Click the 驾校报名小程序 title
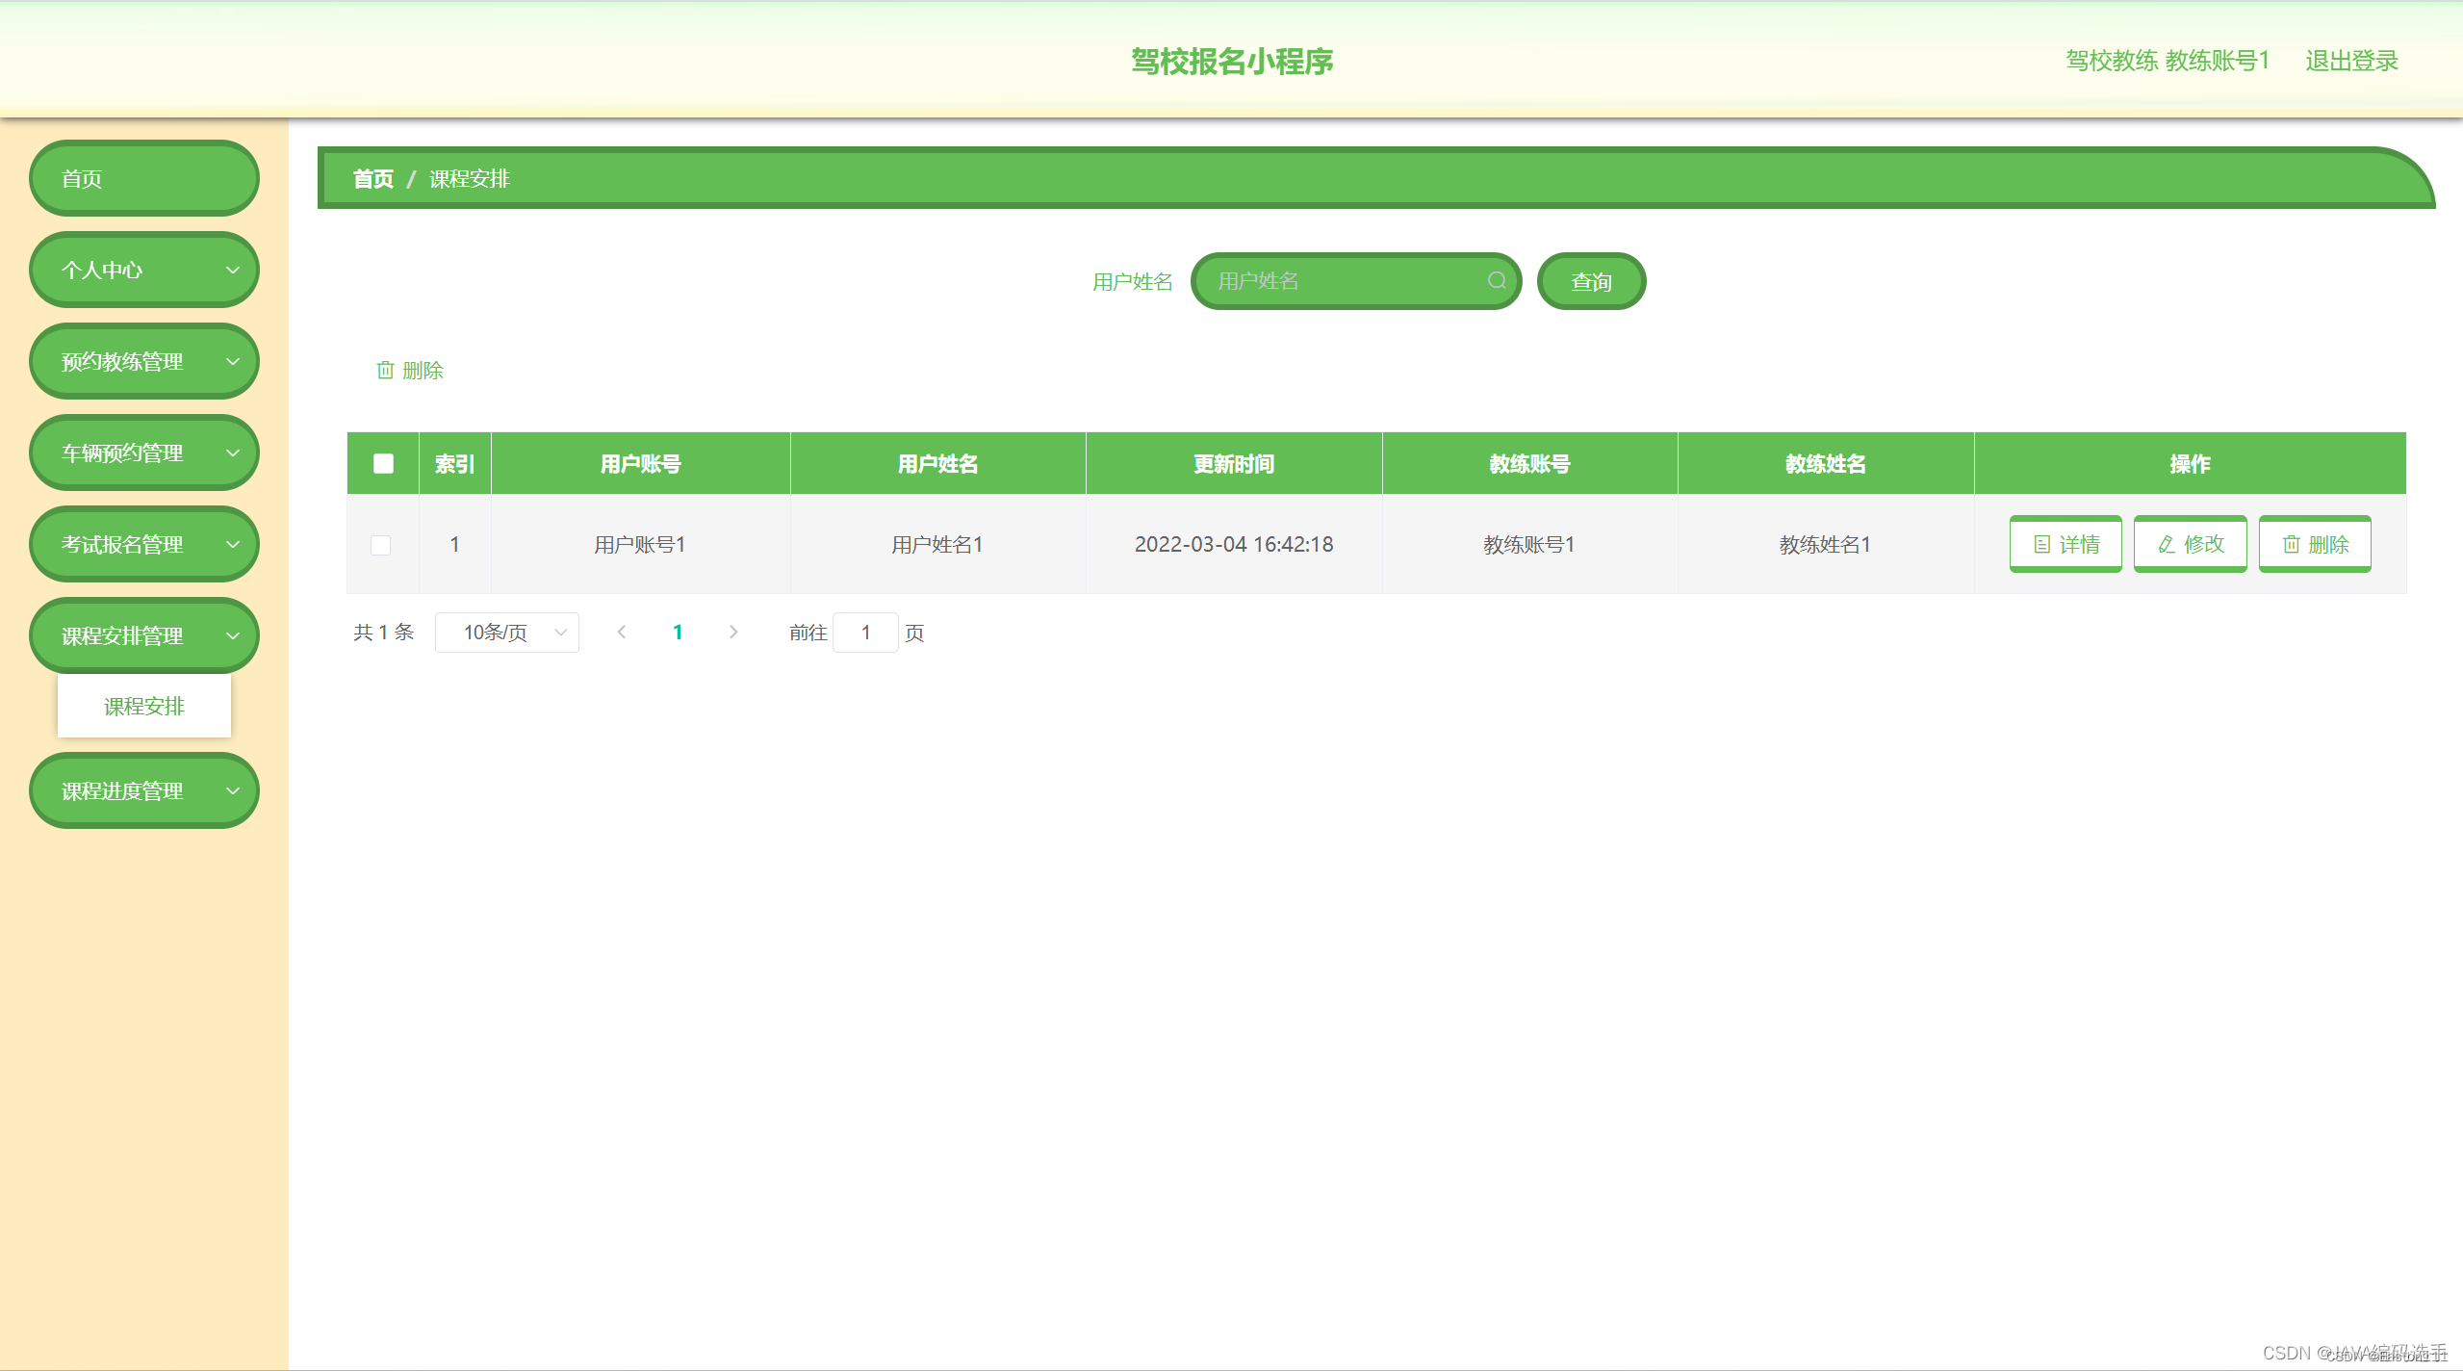 pyautogui.click(x=1232, y=62)
